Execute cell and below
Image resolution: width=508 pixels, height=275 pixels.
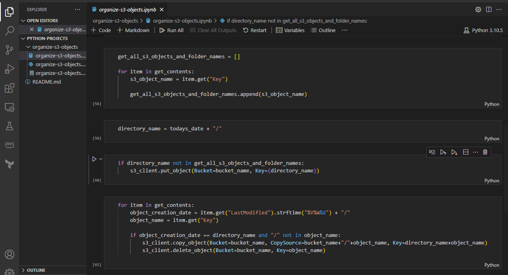click(454, 152)
